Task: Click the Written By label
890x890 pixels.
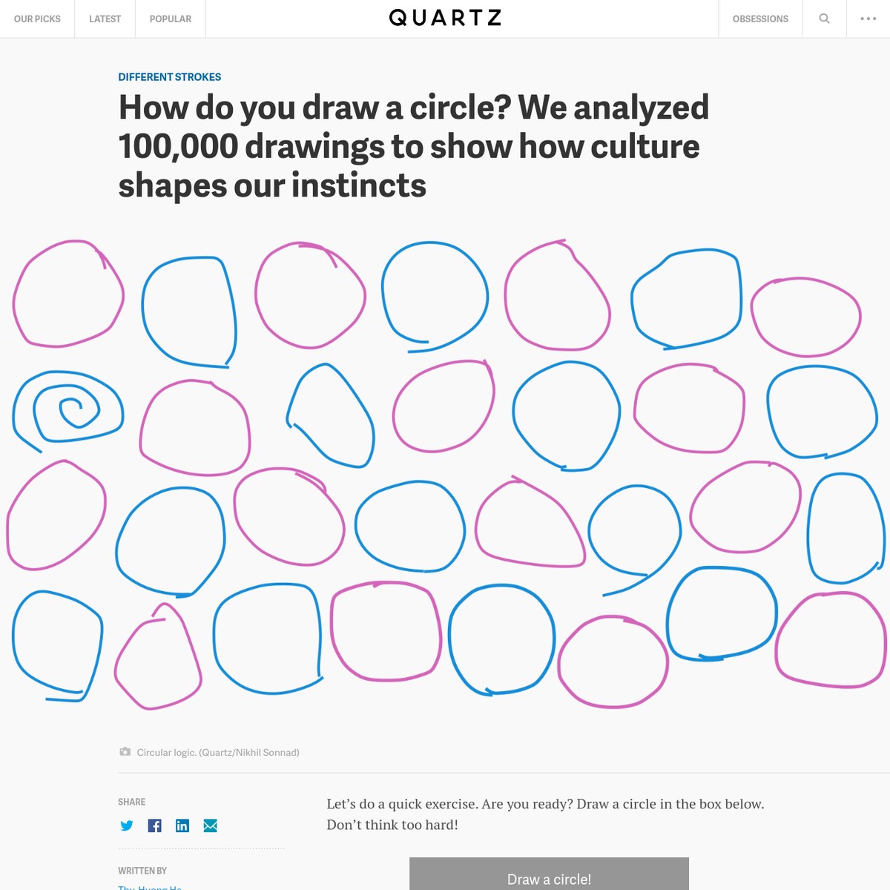Action: [x=142, y=871]
